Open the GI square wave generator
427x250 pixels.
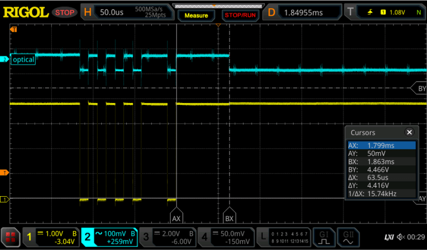[x=323, y=237]
